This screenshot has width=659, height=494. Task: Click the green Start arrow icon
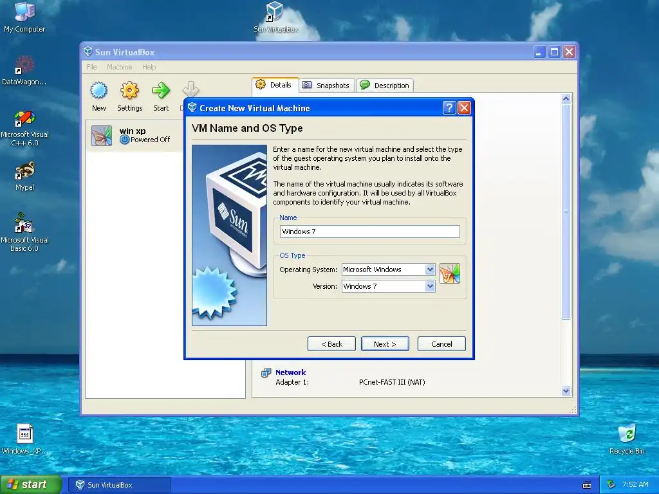click(160, 90)
